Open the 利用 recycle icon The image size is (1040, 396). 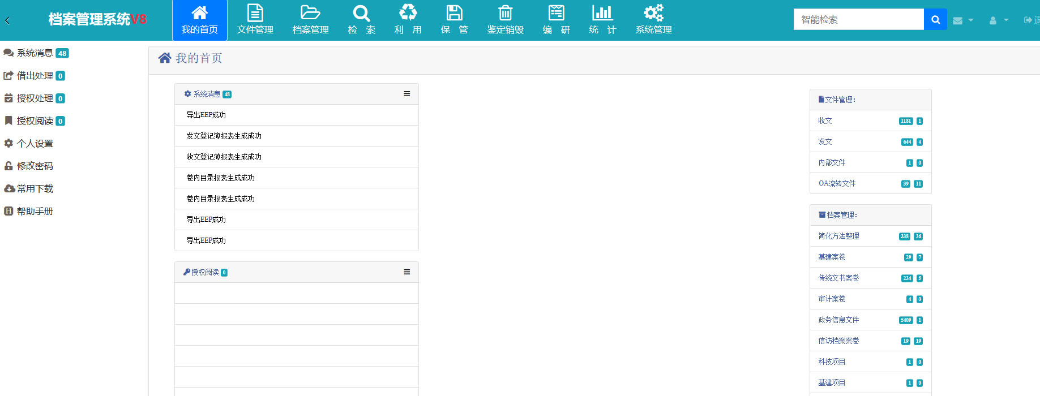tap(408, 12)
